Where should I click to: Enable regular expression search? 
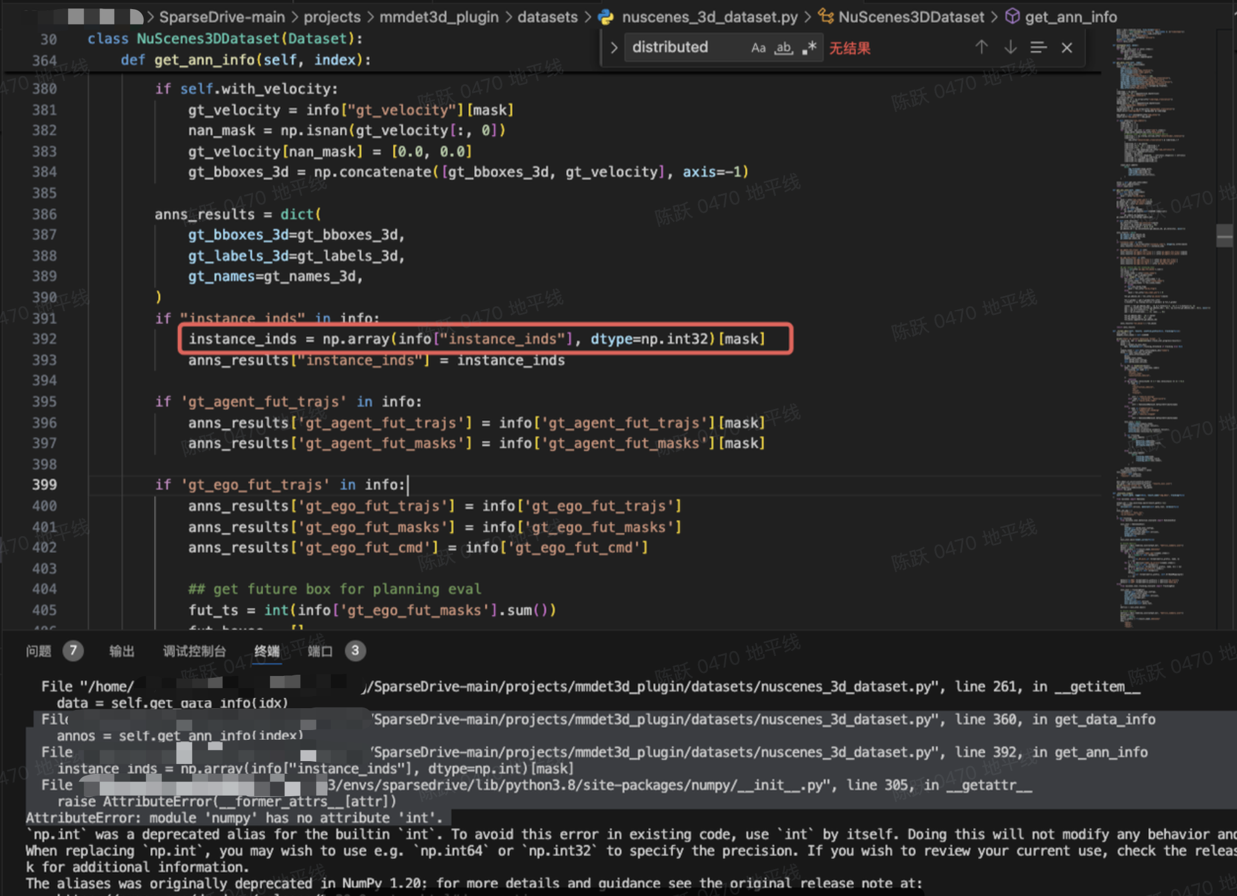[809, 47]
